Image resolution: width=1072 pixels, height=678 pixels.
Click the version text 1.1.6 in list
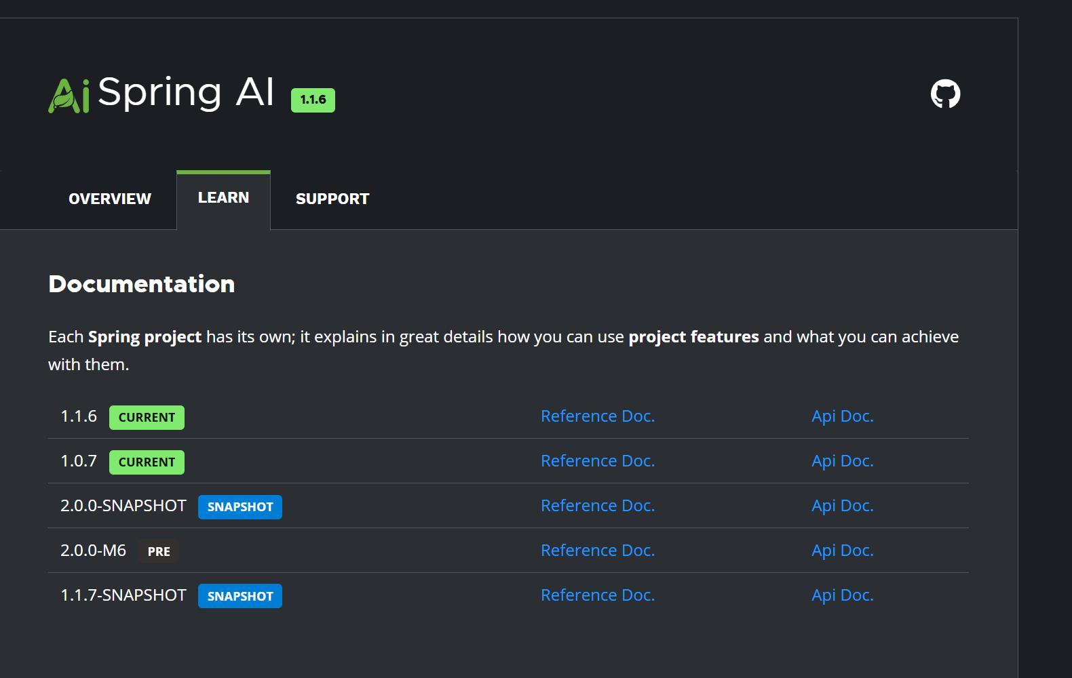point(79,416)
